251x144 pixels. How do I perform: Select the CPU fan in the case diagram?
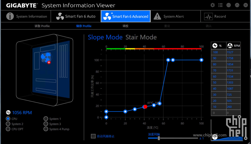pyautogui.click(x=46, y=57)
